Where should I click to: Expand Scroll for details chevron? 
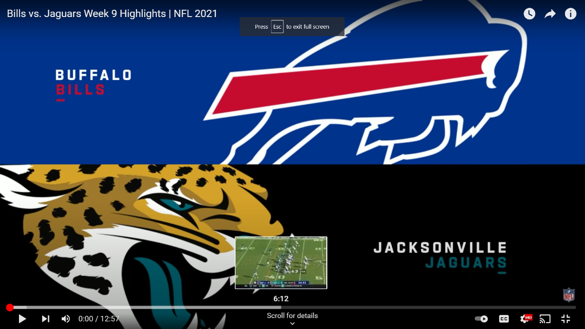[x=292, y=324]
